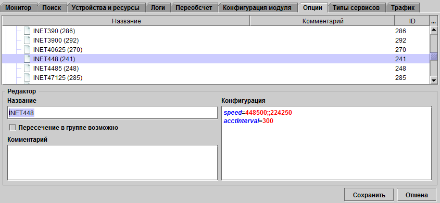Image resolution: width=440 pixels, height=203 pixels.
Task: Open the column selector '...' button
Action: 433,21
